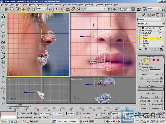Open the MAXScript menu
This screenshot has width=166, height=124.
coord(108,5)
